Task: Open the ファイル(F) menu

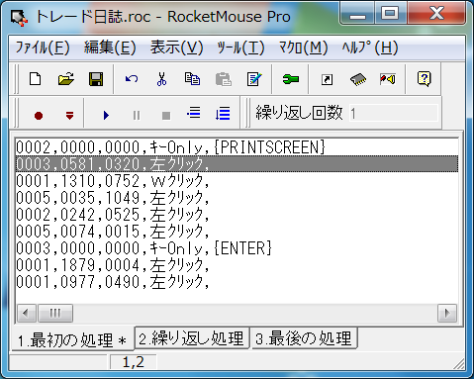Action: [x=43, y=48]
